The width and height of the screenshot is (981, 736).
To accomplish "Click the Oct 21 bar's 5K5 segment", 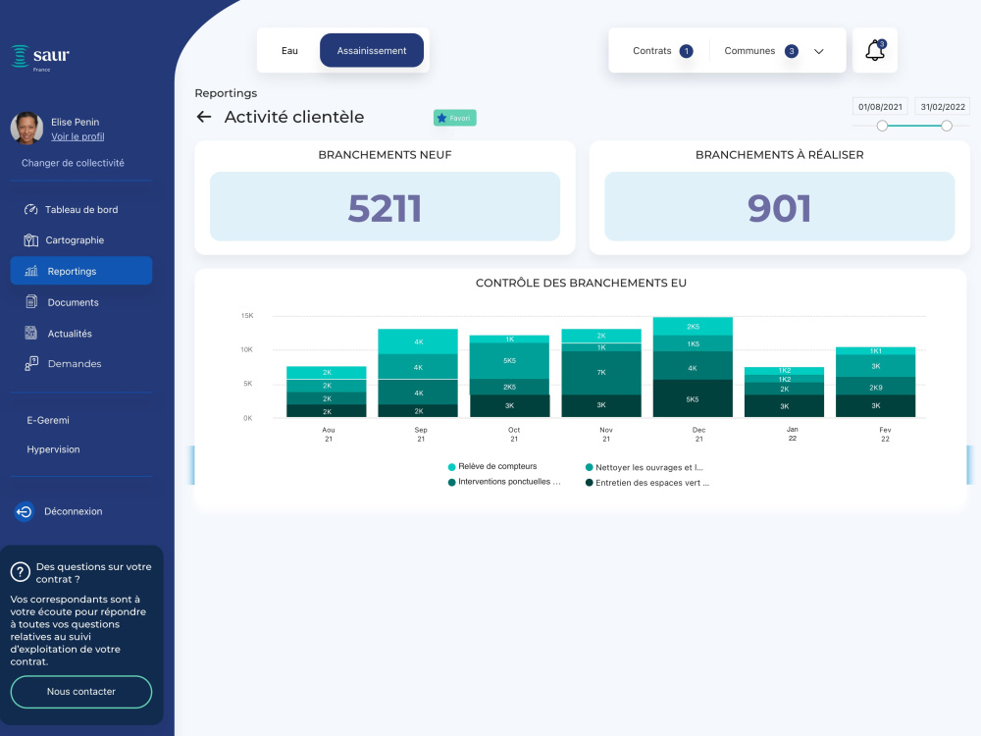I will pyautogui.click(x=509, y=361).
